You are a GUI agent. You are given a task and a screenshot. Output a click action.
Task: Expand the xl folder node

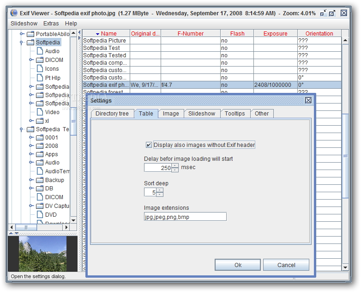point(31,121)
